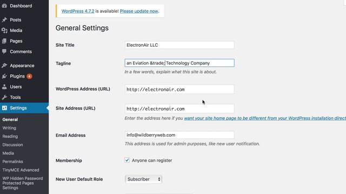Click the 'In a few words' description text

pos(171,72)
